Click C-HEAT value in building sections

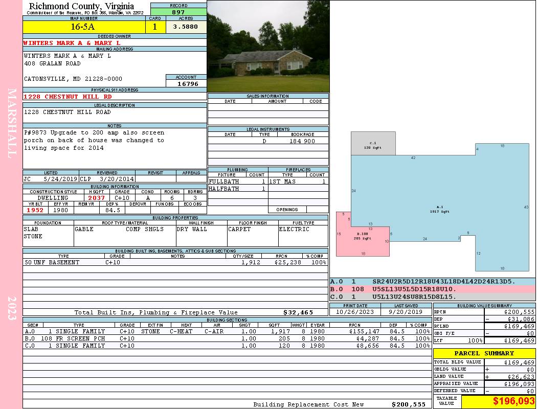click(181, 331)
